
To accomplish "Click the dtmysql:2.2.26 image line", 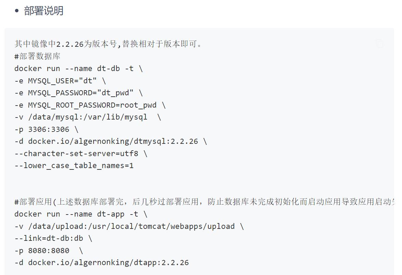I will [111, 141].
